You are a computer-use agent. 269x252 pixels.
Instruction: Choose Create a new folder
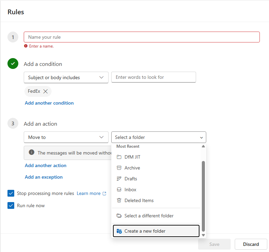point(156,231)
